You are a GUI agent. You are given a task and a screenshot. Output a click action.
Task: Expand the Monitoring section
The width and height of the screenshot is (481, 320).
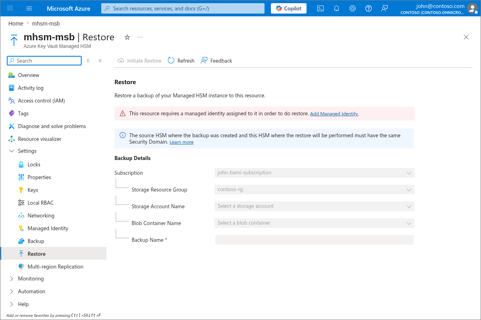[11, 279]
